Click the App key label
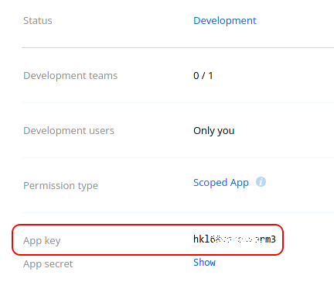 pos(42,241)
